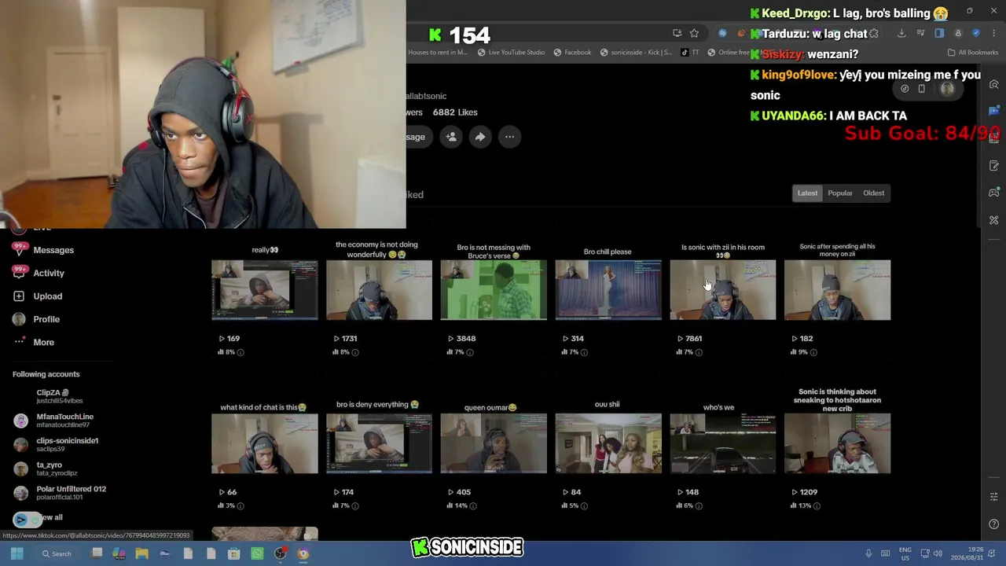Image resolution: width=1006 pixels, height=566 pixels.
Task: Click the microphone icon in system tray
Action: [868, 553]
